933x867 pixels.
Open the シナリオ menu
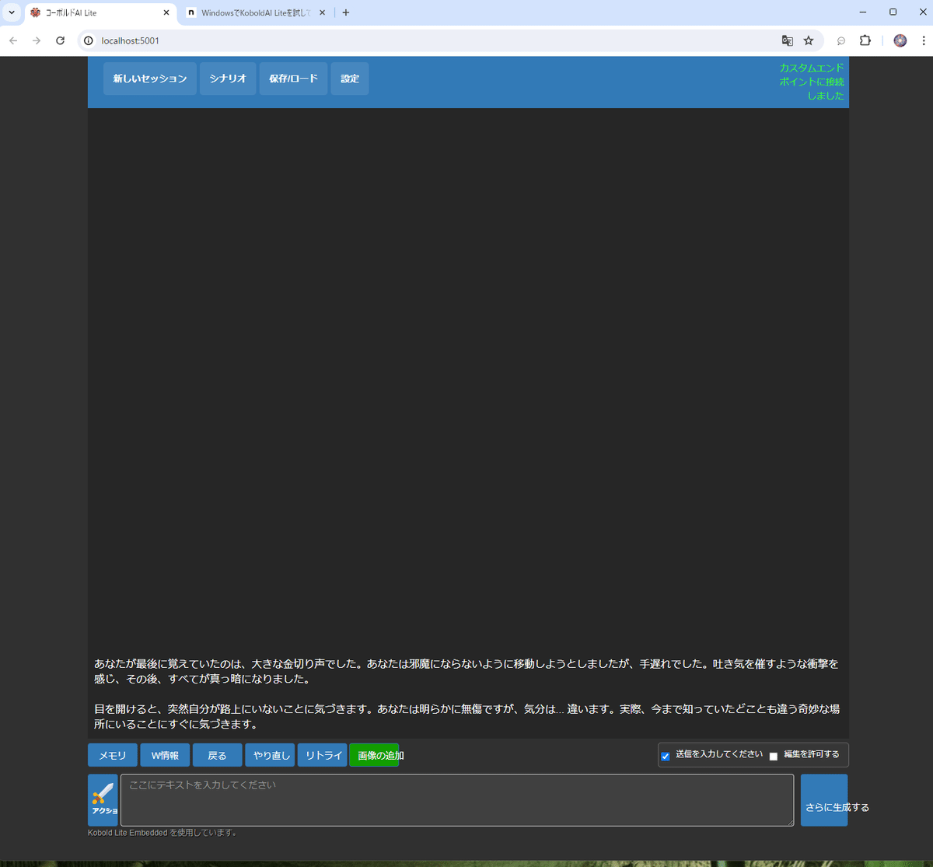point(228,79)
